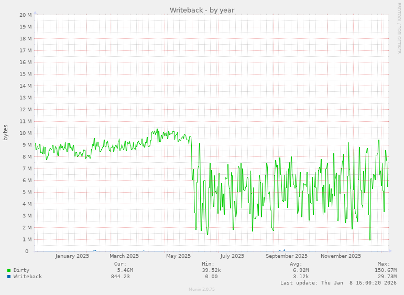Click the Dirty max value 150.67M
The height and width of the screenshot is (295, 404).
[386, 270]
